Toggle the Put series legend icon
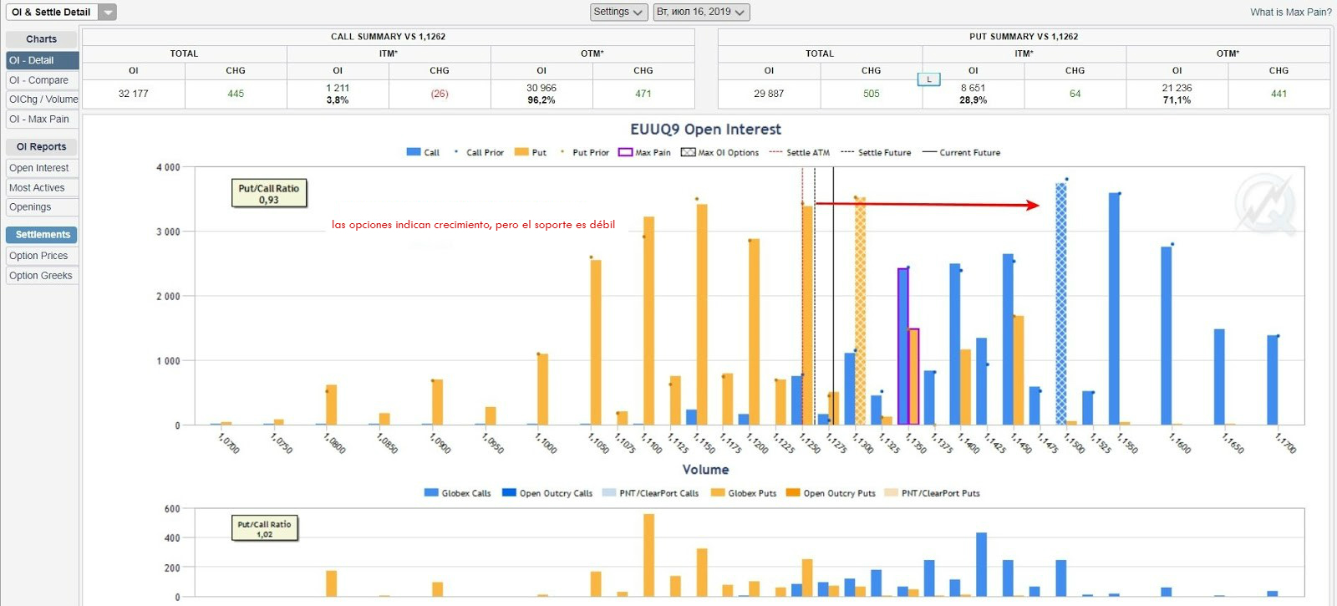The image size is (1337, 606). click(x=521, y=152)
